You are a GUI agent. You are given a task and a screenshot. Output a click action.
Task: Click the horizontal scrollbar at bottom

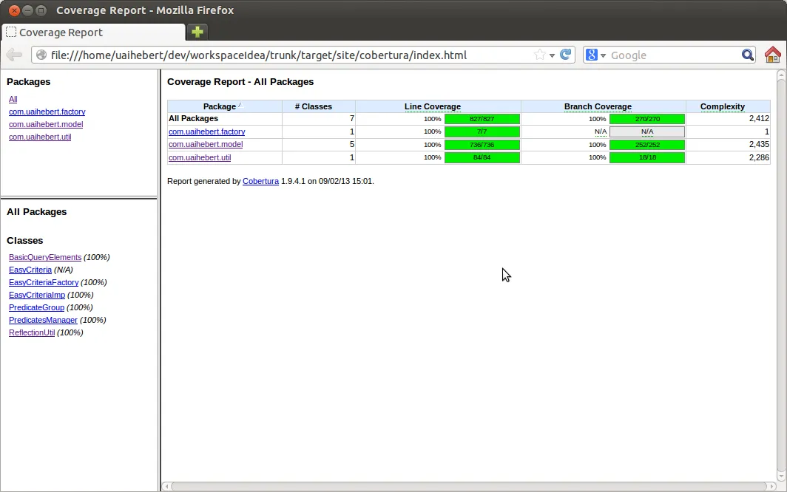(469, 486)
